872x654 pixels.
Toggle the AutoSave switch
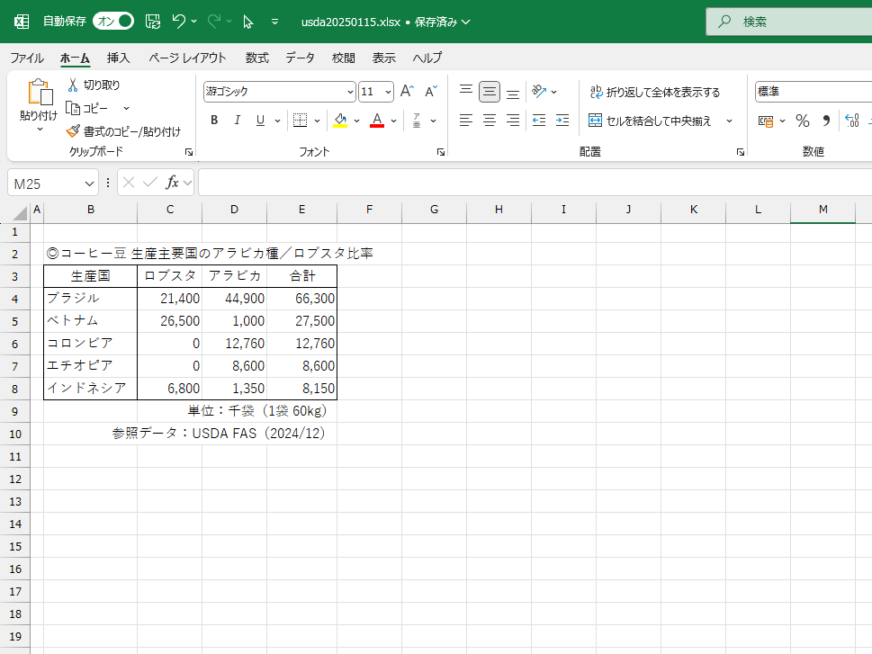[113, 21]
